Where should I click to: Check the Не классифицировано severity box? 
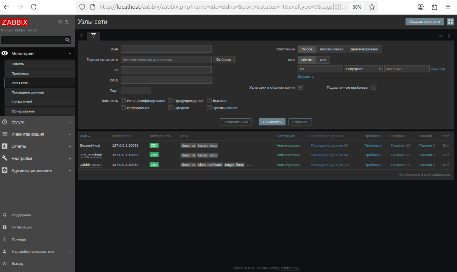(123, 101)
